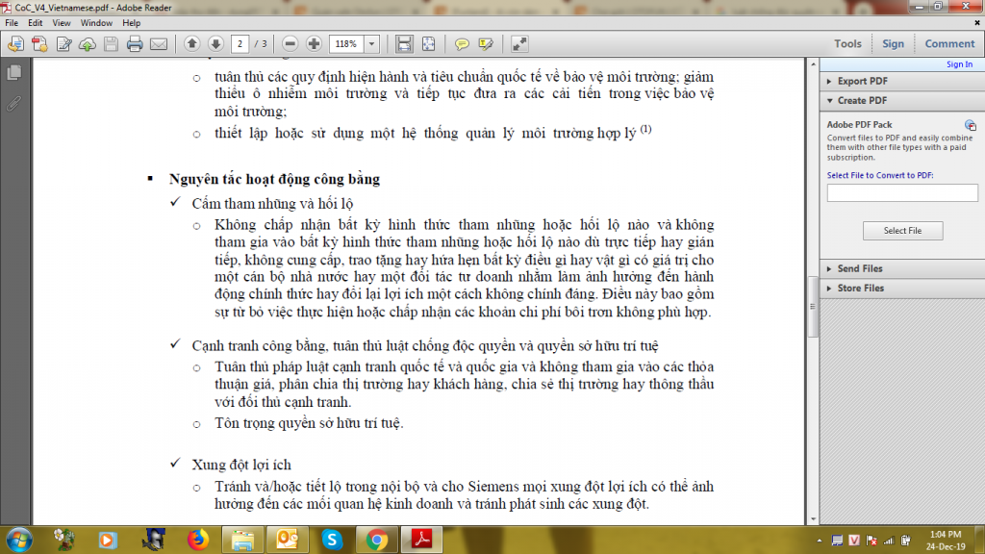The width and height of the screenshot is (985, 554).
Task: Show hidden system tray icons
Action: 820,541
